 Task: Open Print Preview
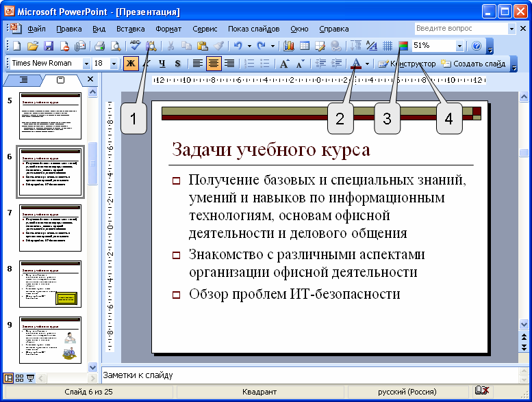click(x=116, y=46)
